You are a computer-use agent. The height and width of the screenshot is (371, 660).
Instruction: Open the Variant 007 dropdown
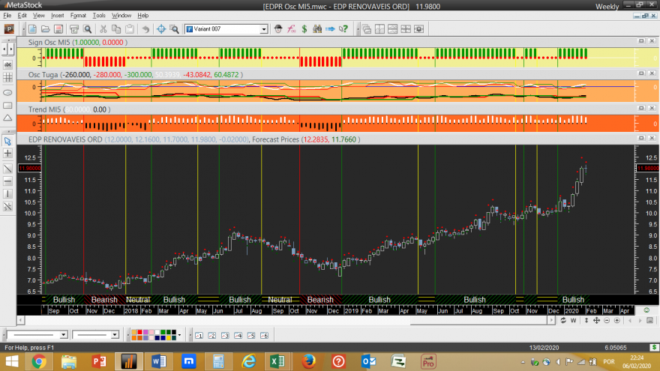tap(263, 29)
